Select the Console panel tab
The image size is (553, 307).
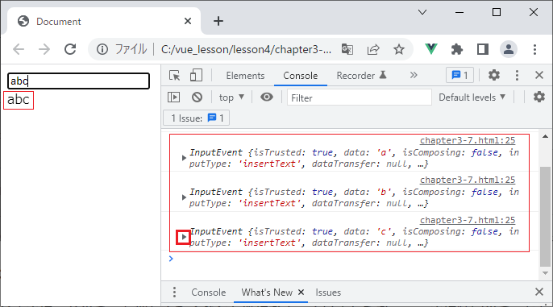click(301, 76)
